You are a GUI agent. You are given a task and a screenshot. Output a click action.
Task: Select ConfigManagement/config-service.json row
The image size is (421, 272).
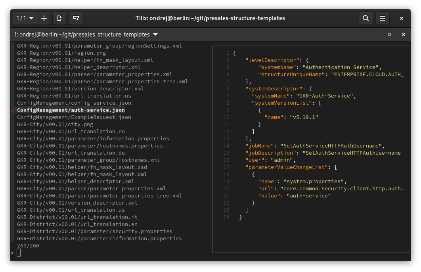pos(74,103)
